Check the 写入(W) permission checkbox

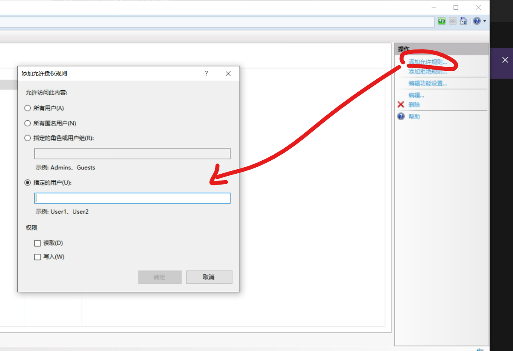38,257
